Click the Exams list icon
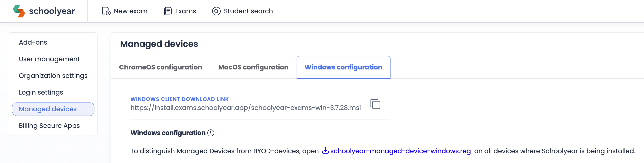This screenshot has width=644, height=163. coord(168,11)
